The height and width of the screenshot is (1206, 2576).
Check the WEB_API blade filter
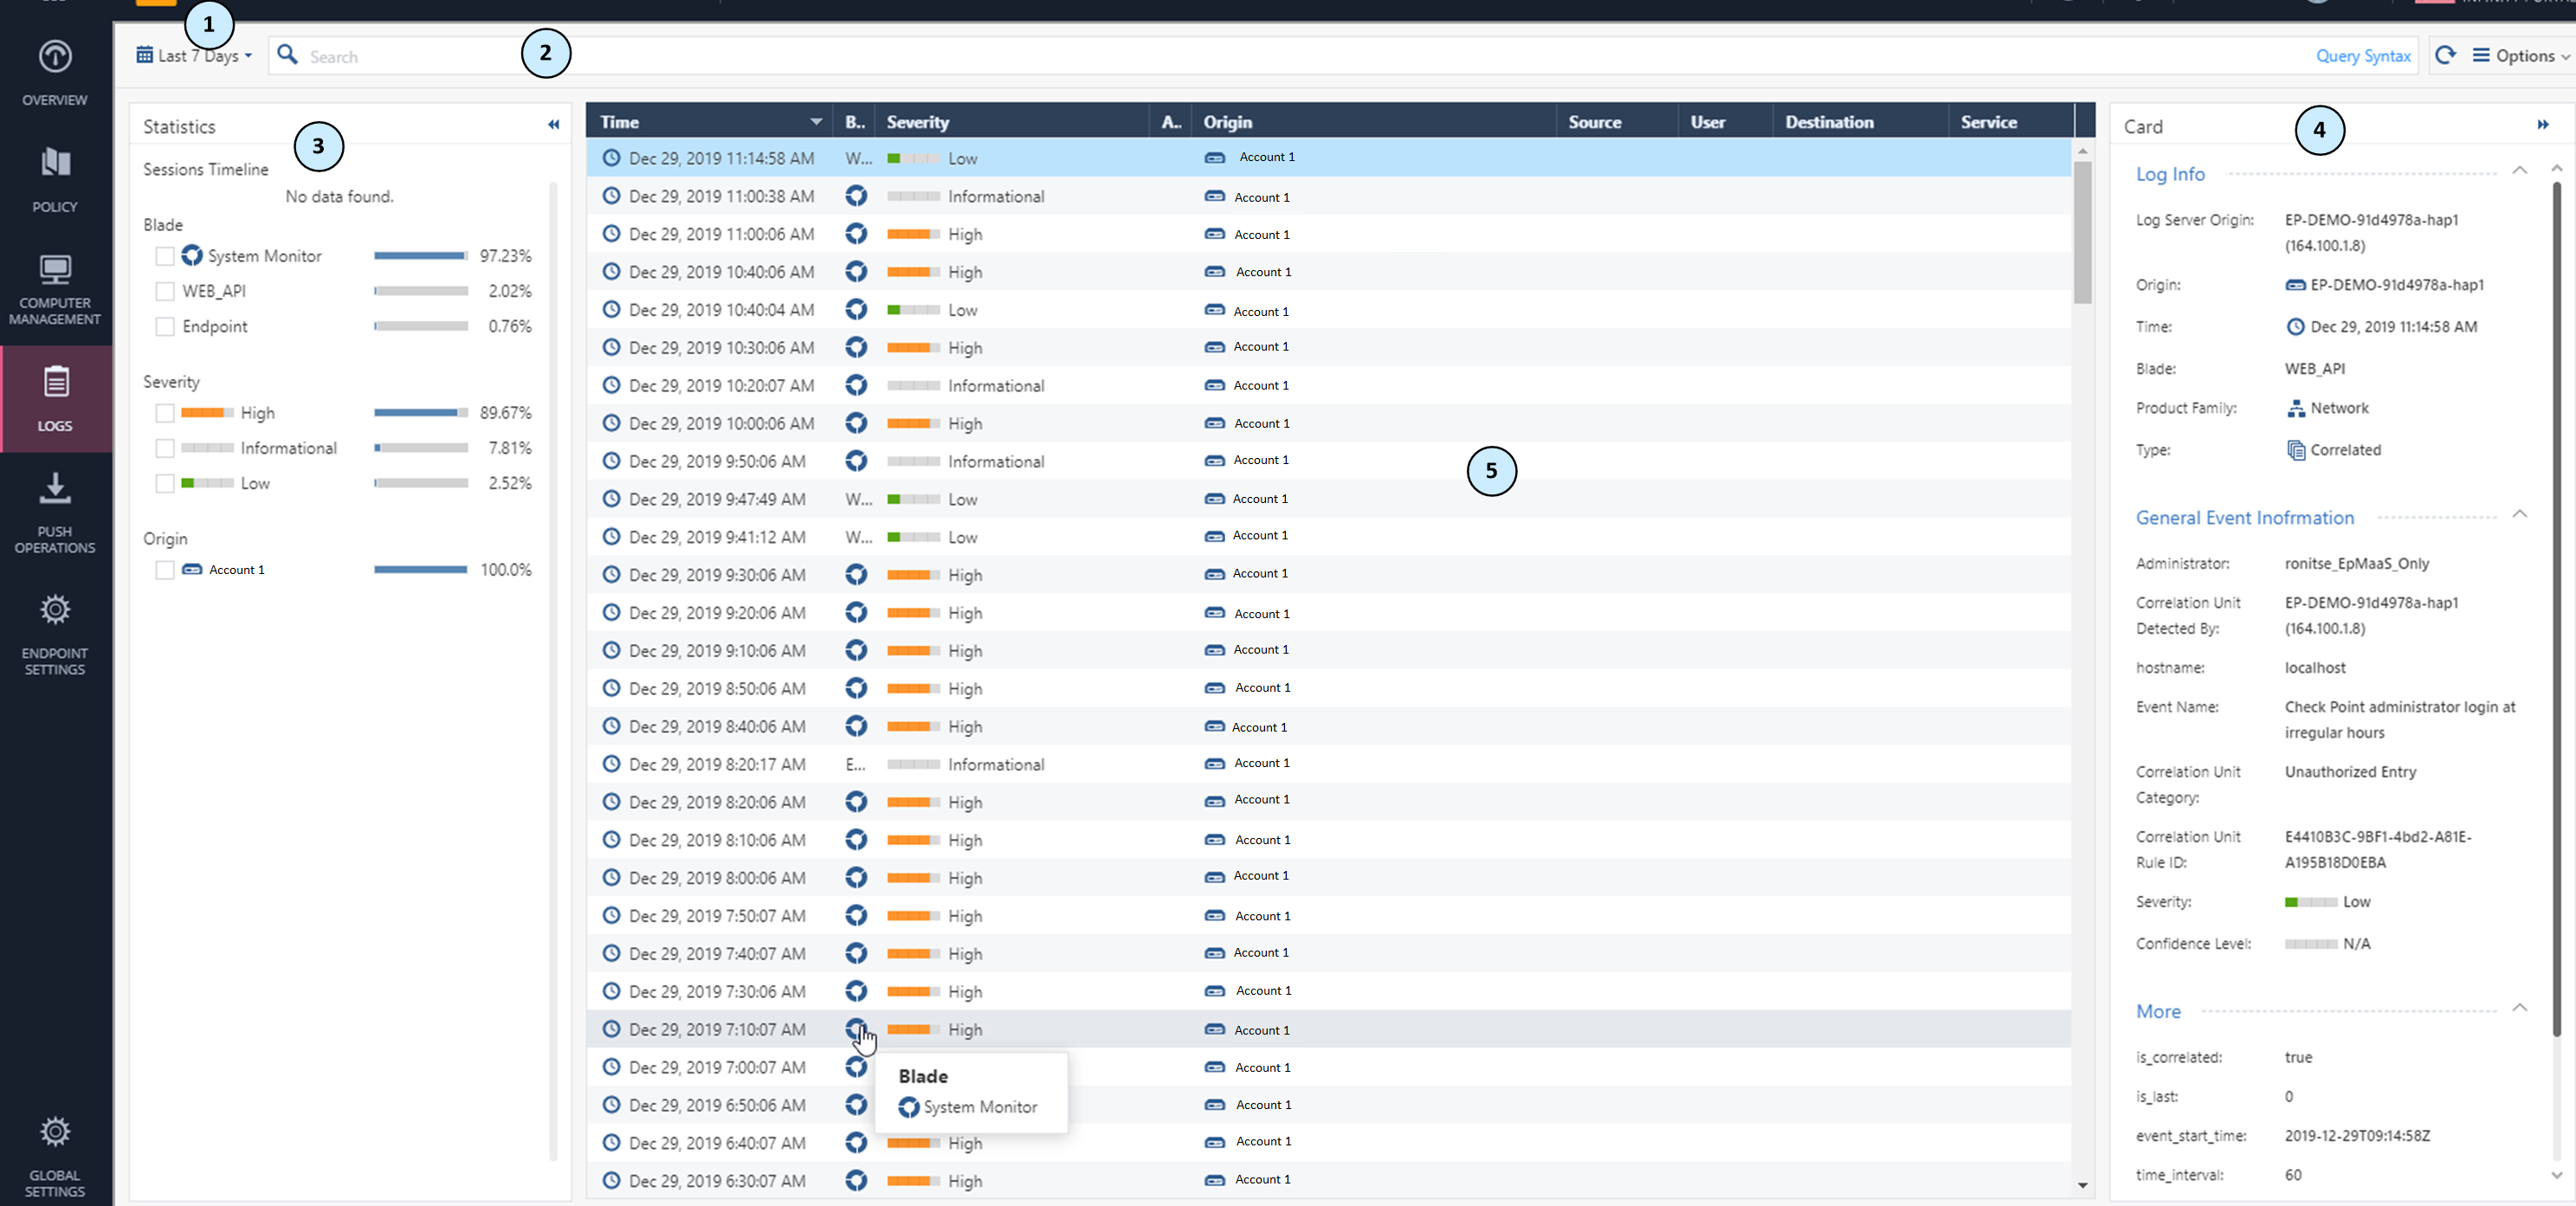coord(165,291)
